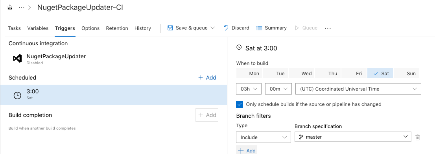Toggle Fri in When to build

coord(354,73)
